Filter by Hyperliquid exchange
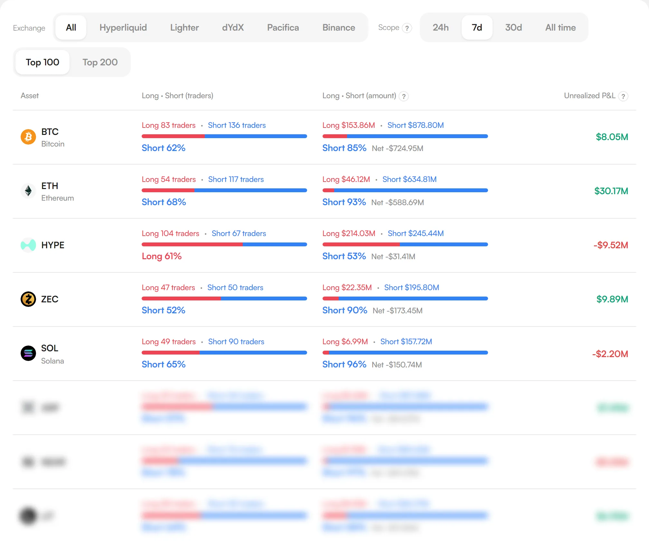Image resolution: width=649 pixels, height=559 pixels. coord(123,27)
